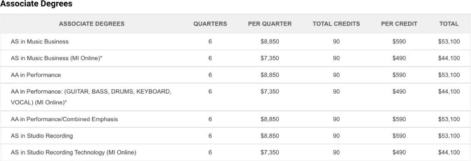Click the QUARTERS column header
Image resolution: width=471 pixels, height=161 pixels.
210,24
